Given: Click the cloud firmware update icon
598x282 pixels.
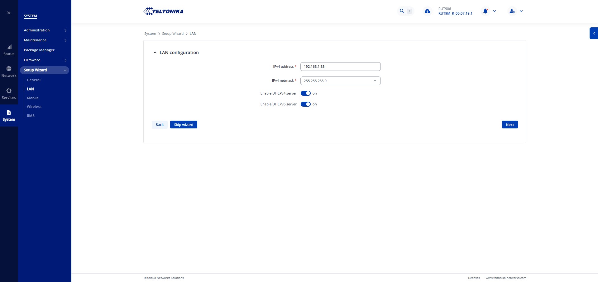Looking at the screenshot, I should (x=427, y=11).
